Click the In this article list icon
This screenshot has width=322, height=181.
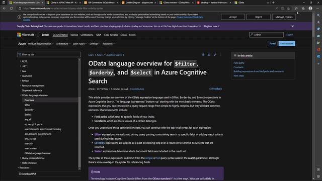tap(235, 56)
